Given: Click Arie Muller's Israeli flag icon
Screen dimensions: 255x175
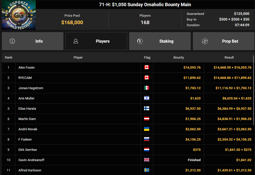Looking at the screenshot, I should tap(147, 98).
